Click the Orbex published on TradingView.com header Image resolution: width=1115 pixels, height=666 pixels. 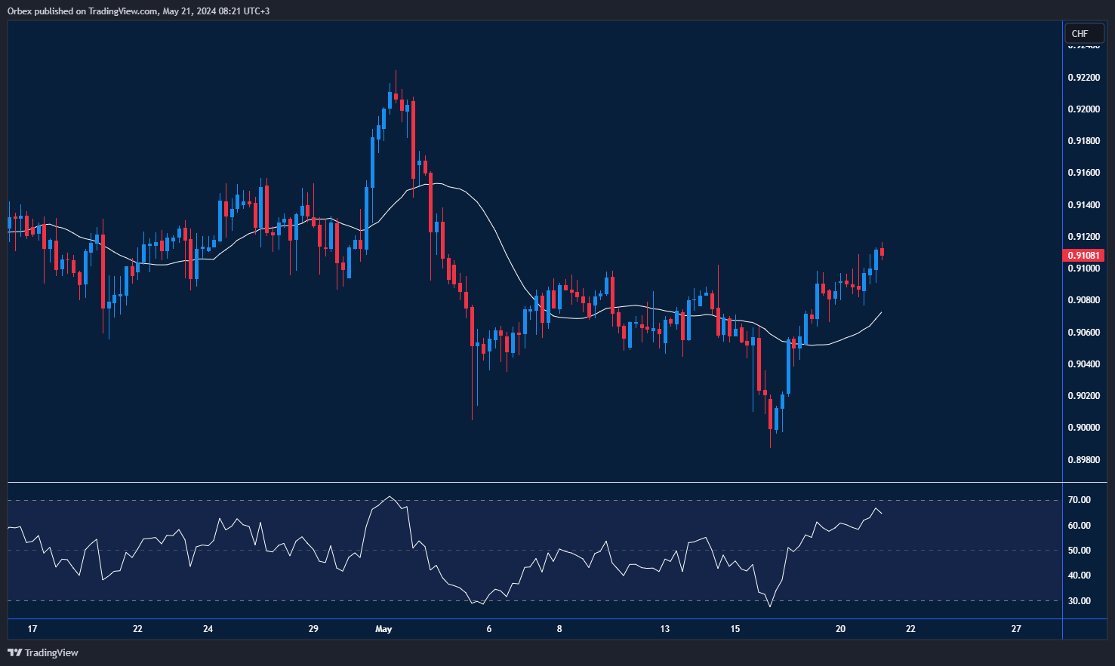click(138, 11)
